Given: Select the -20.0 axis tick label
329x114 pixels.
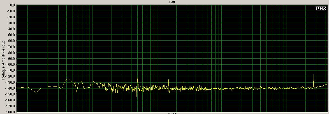Looking at the screenshot, I should click(11, 17).
